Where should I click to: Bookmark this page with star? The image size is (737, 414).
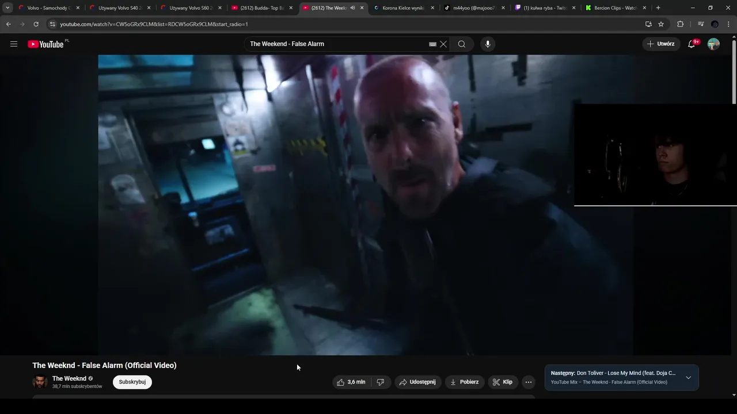tap(661, 24)
